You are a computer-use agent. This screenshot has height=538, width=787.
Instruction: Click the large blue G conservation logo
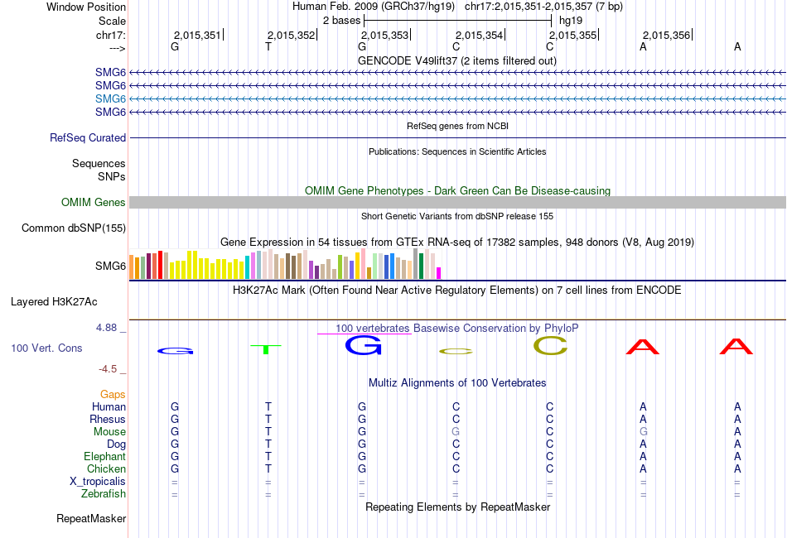pos(364,345)
